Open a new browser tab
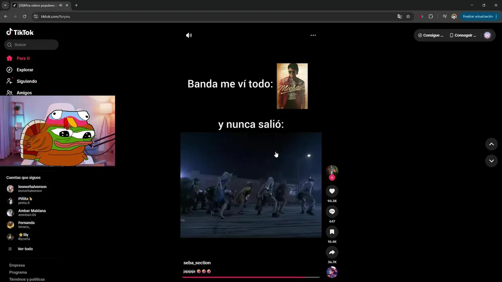 76,5
